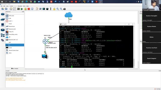
Task: Browse routers category in device sidebar
Action: pos(3,14)
